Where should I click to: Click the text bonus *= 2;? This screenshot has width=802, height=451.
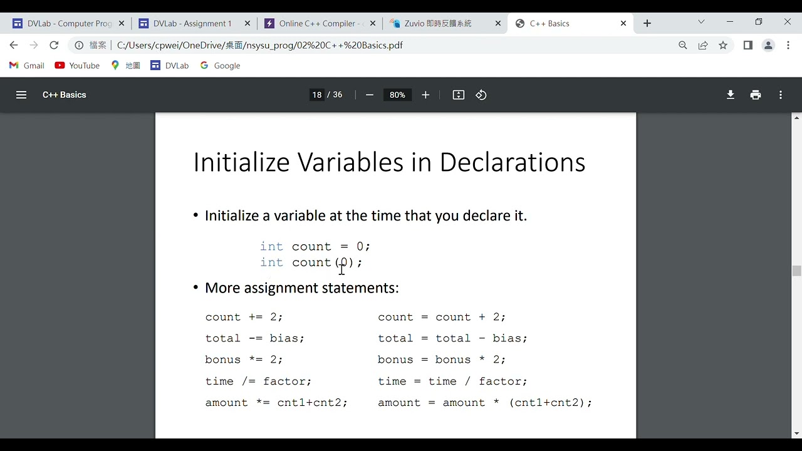pos(244,360)
